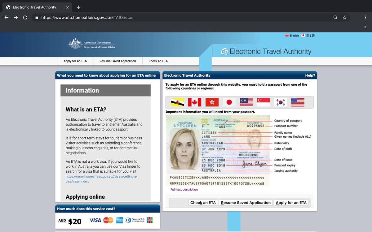Select the Electronic Travel Authority browser tab
The image size is (372, 232).
pos(37,7)
